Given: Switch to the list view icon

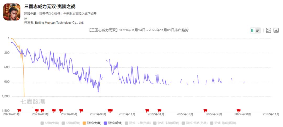Looking at the screenshot, I should (x=258, y=30).
